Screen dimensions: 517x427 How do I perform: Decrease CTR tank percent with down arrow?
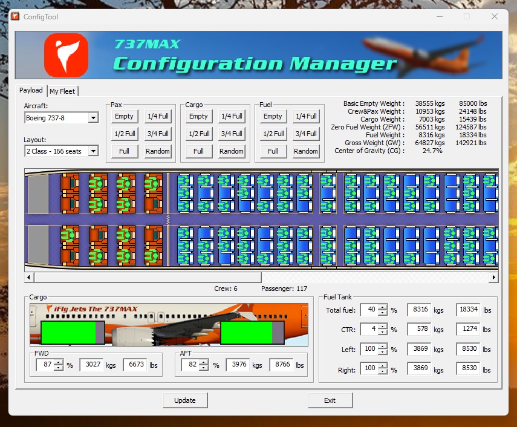pos(383,331)
